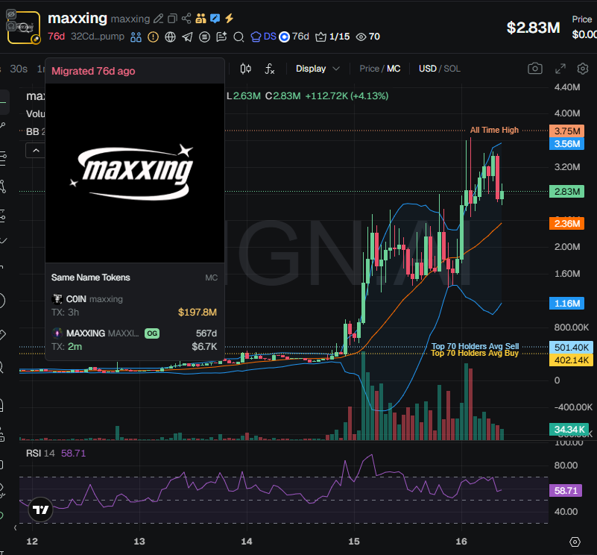Viewport: 597px width, 555px height.
Task: Click the blue 1.16M lower band label
Action: pyautogui.click(x=566, y=304)
